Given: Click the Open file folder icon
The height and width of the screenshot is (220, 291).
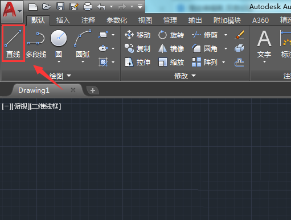Looking at the screenshot, I should pos(47,7).
